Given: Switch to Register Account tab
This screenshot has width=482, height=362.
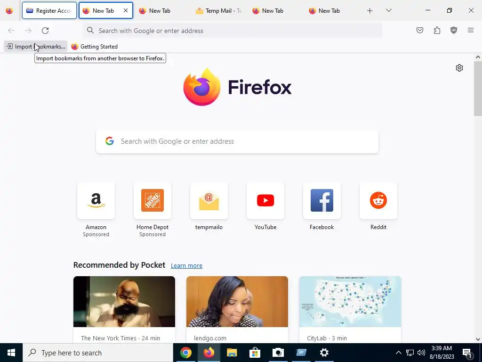Looking at the screenshot, I should point(49,10).
